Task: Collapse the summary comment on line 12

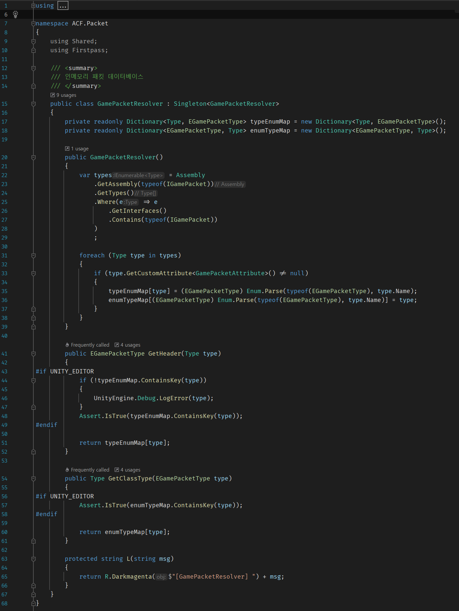Action: [33, 68]
